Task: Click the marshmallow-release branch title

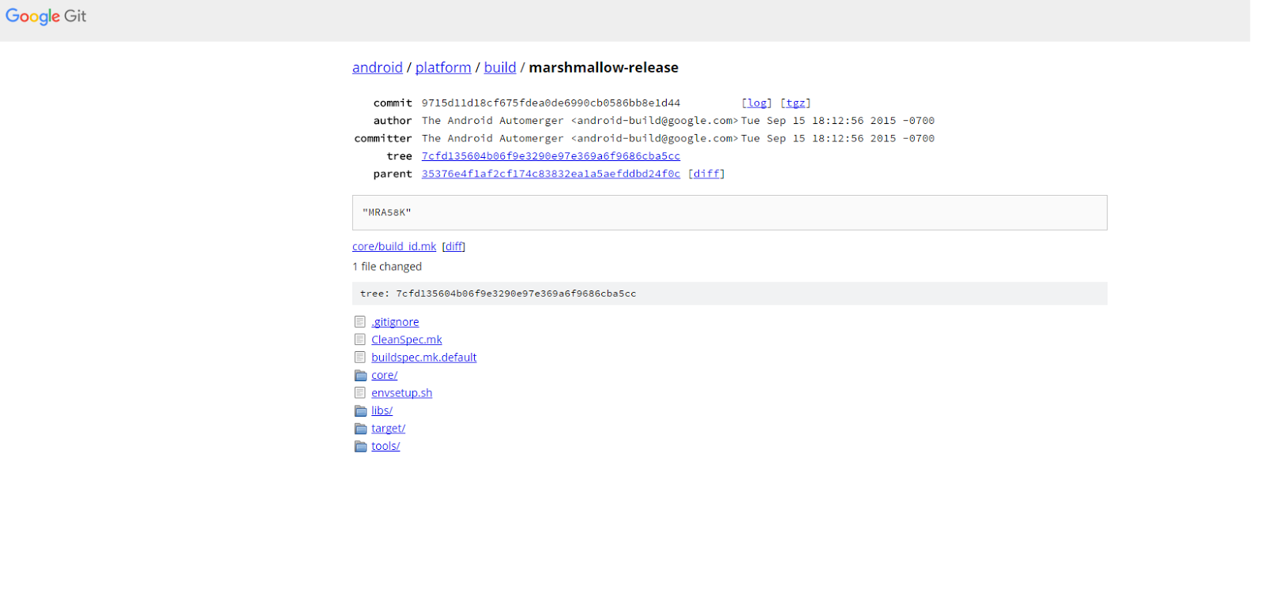Action: pyautogui.click(x=604, y=68)
